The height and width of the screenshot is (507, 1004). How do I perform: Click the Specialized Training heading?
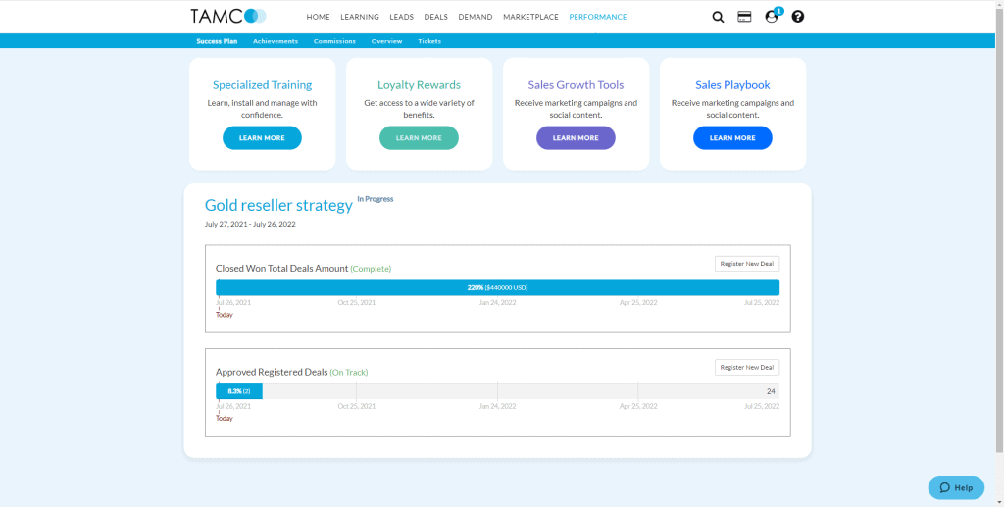[262, 85]
